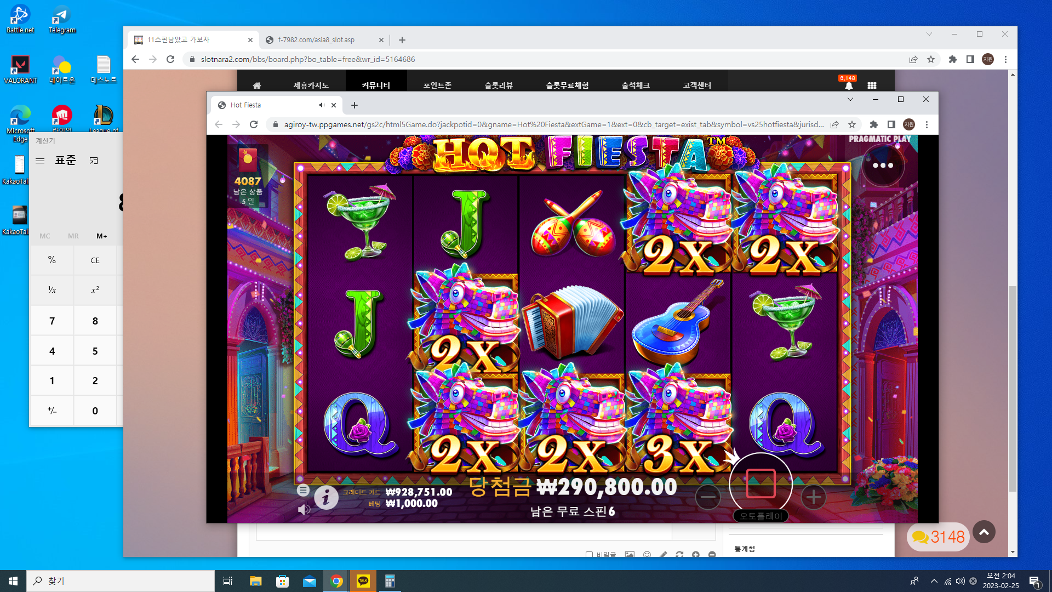1052x592 pixels.
Task: Open the 포인트존 menu
Action: point(437,86)
